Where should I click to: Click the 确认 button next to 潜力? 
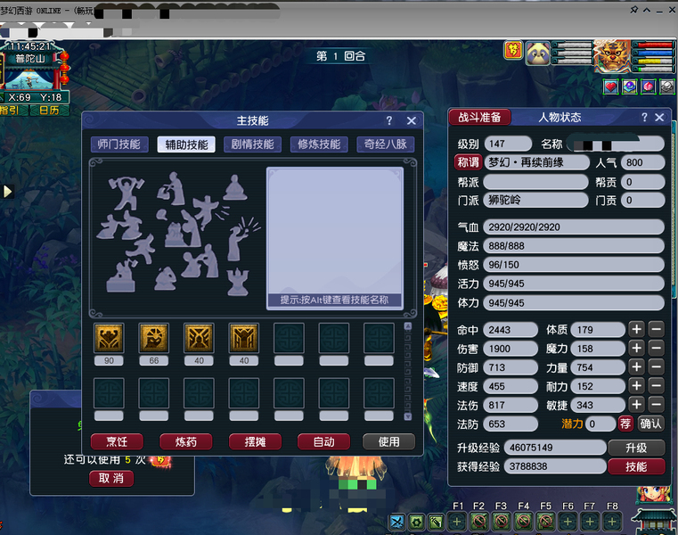(x=650, y=424)
